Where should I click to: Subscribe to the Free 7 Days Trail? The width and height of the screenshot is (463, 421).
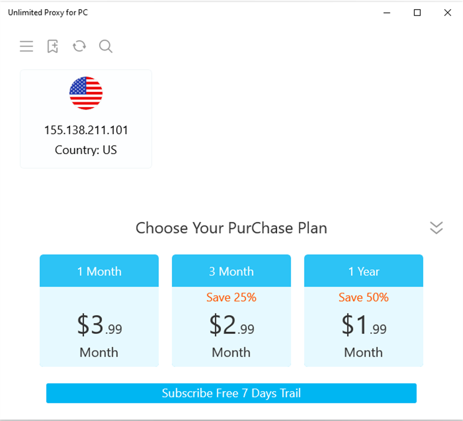coord(231,393)
